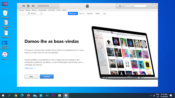Open Premiere Pro from the taskbar

(53, 95)
